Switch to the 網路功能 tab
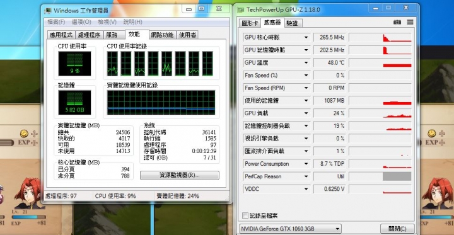This screenshot has height=235, width=454. point(162,35)
